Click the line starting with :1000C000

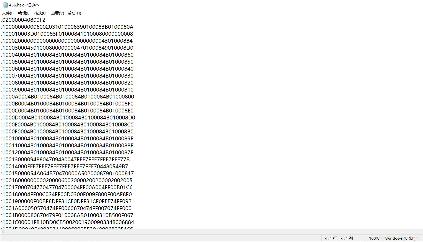[x=67, y=111]
